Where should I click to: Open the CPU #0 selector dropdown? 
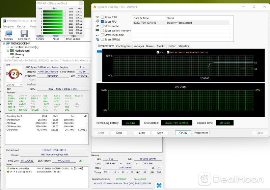[x=14, y=85]
